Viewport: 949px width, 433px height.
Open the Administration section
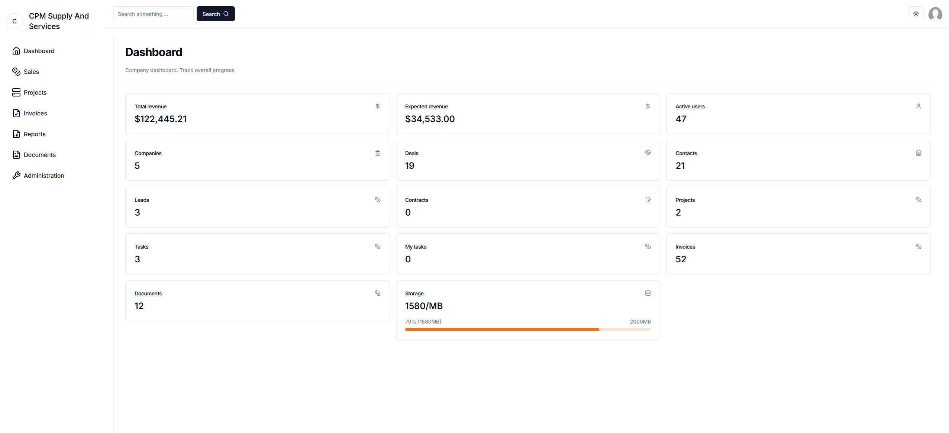(44, 176)
